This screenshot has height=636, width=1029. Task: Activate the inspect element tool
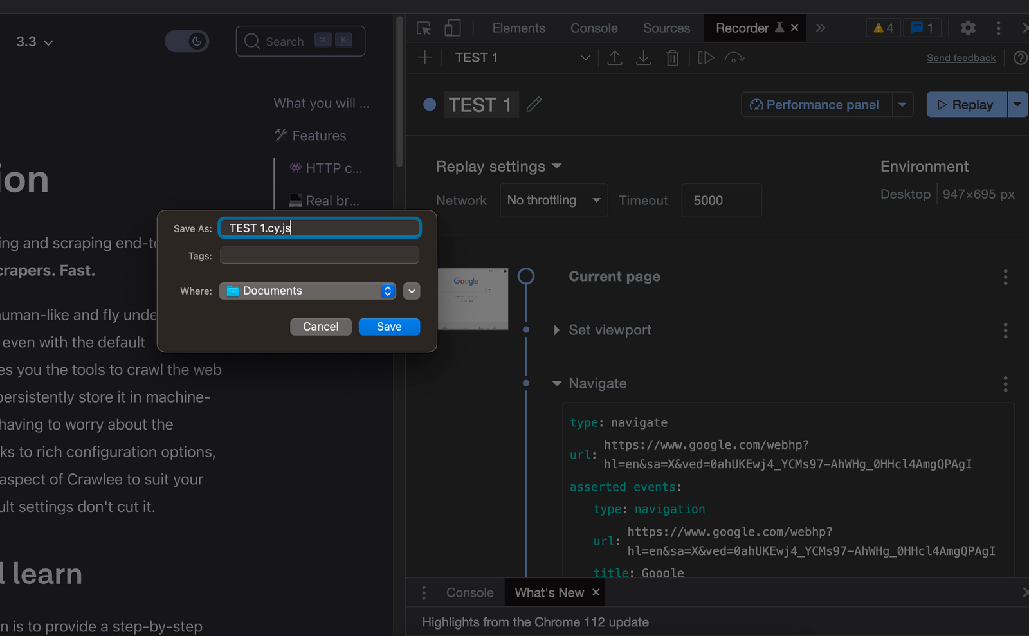423,28
